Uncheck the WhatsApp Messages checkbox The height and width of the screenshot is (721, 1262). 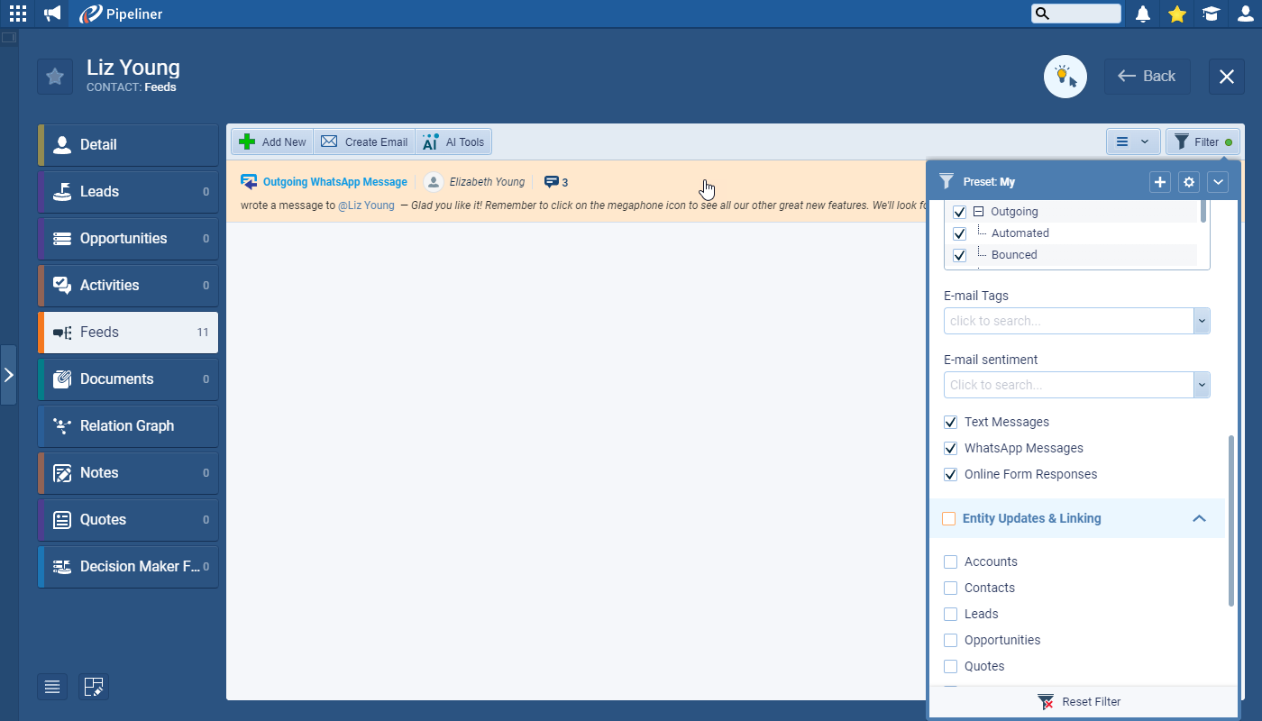951,448
